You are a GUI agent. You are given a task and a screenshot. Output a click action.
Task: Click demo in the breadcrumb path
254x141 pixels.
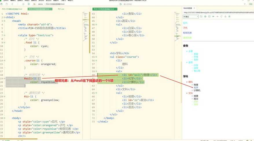[x=41, y=4]
